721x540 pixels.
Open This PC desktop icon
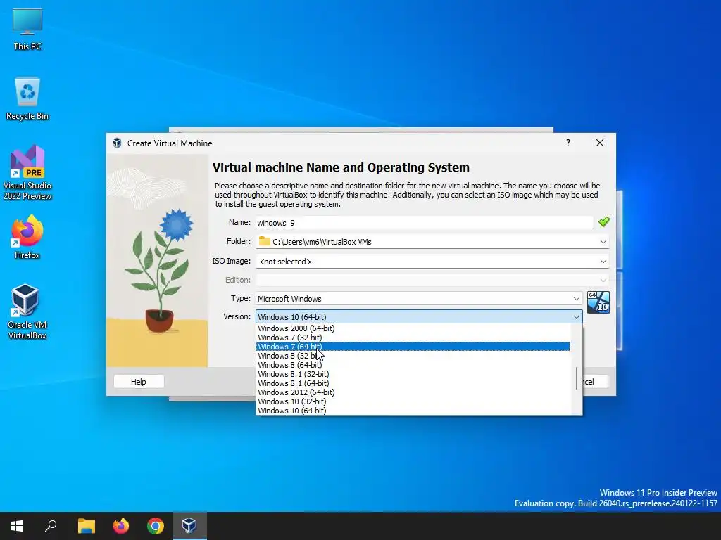click(x=27, y=30)
